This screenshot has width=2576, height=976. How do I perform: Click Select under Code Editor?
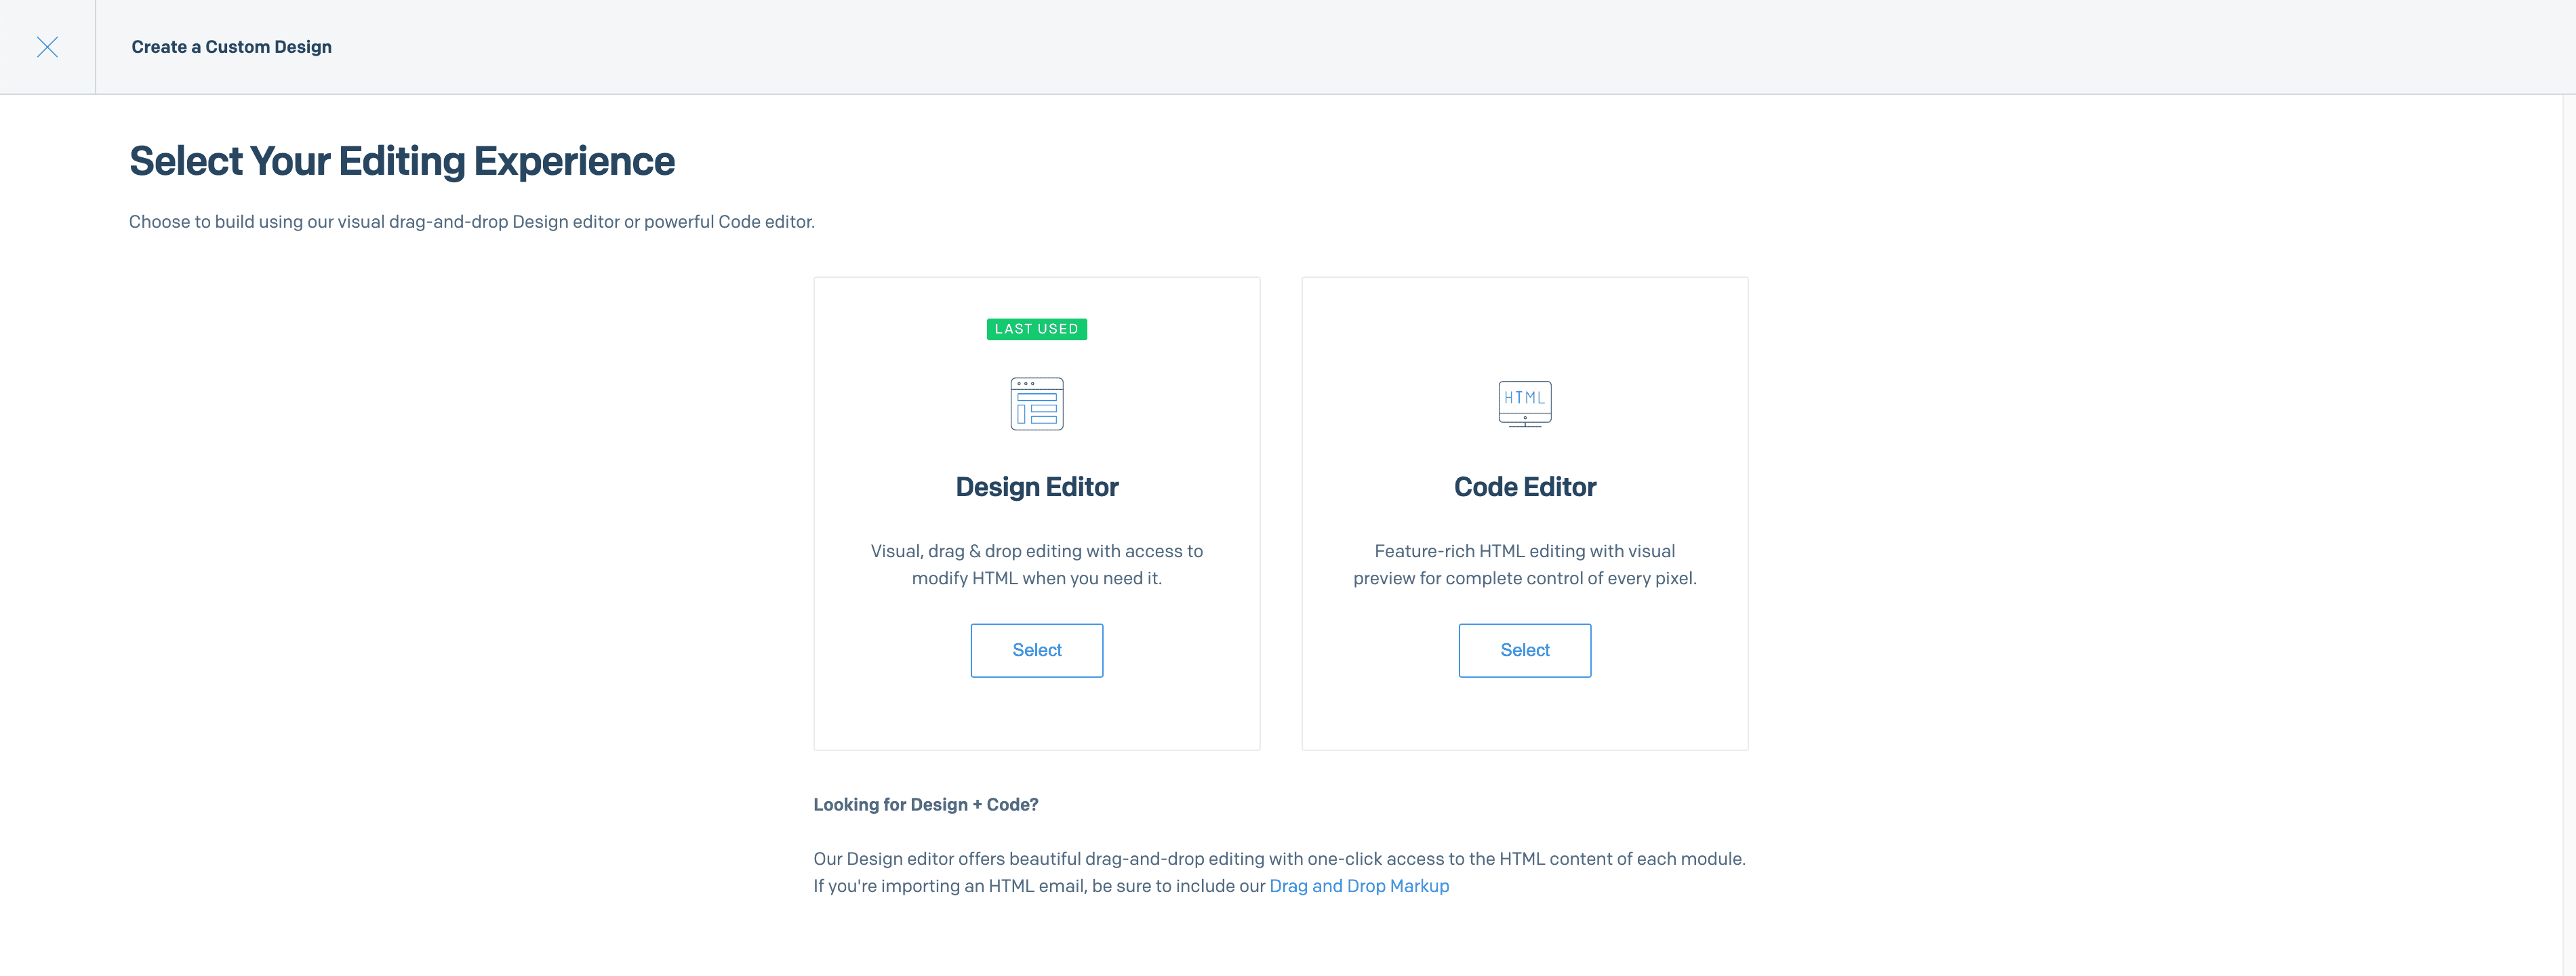(x=1524, y=650)
